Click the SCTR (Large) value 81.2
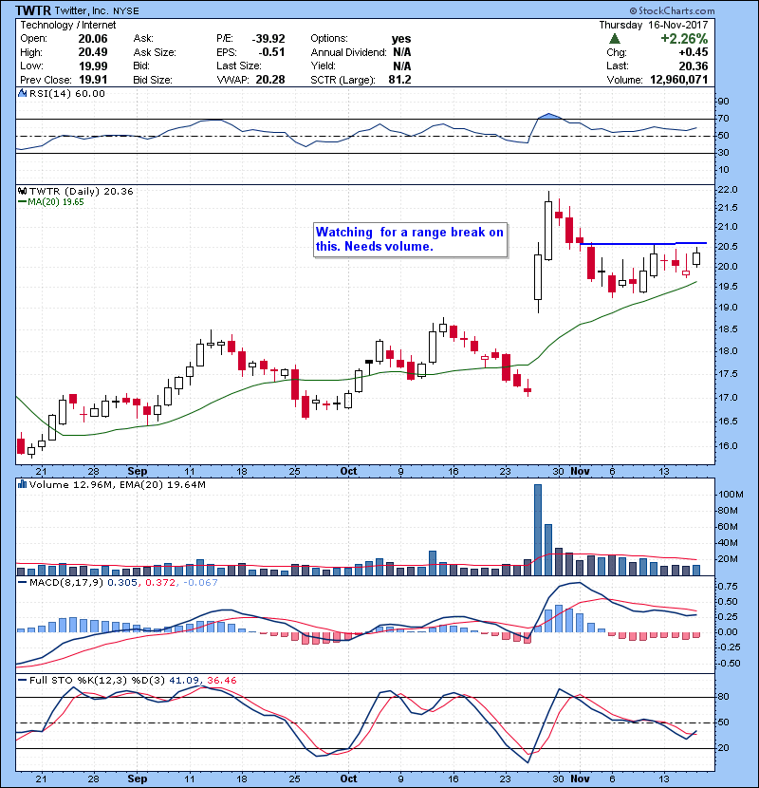The height and width of the screenshot is (788, 759). 399,80
